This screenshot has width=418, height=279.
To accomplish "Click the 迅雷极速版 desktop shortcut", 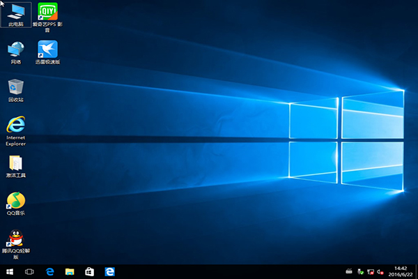I will click(47, 50).
